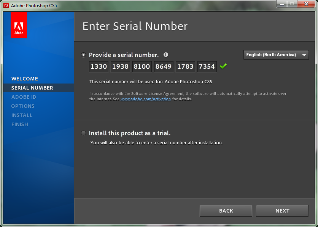Click the Enter Serial Number heading
318x227 pixels.
pos(135,26)
